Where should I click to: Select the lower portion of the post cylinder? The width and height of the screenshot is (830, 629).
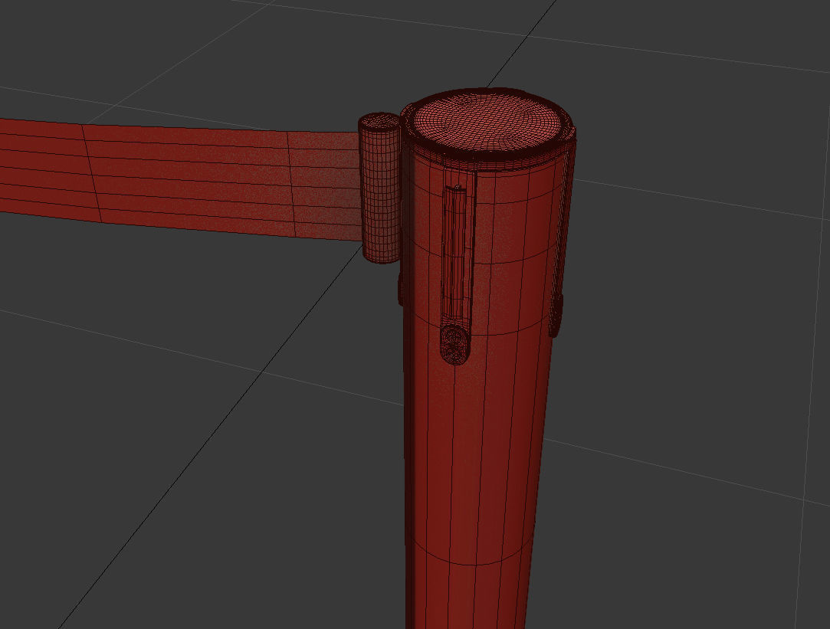coord(475,567)
